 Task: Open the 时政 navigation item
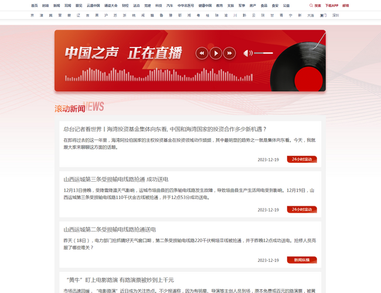pyautogui.click(x=46, y=5)
